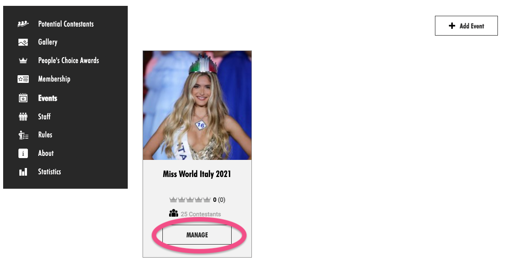Click the Membership card icon
515x277 pixels.
pyautogui.click(x=23, y=79)
